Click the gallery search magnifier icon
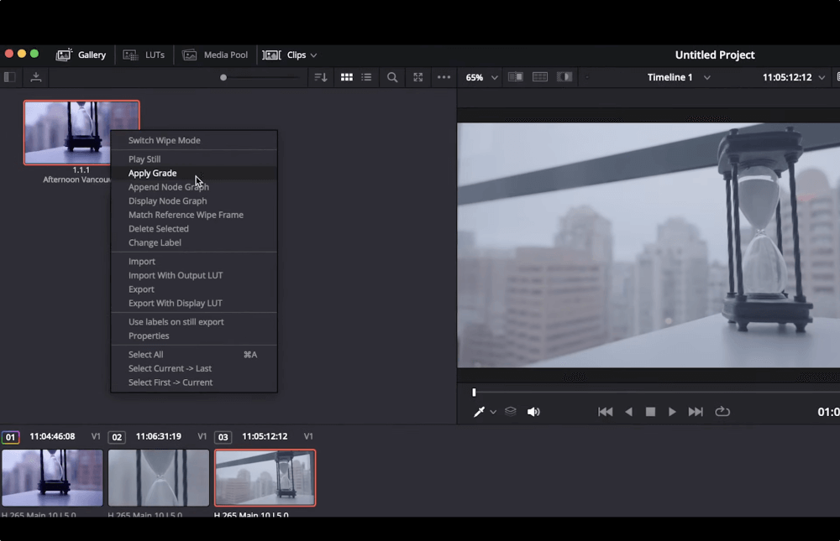Screen dimensions: 840x541 (x=392, y=77)
